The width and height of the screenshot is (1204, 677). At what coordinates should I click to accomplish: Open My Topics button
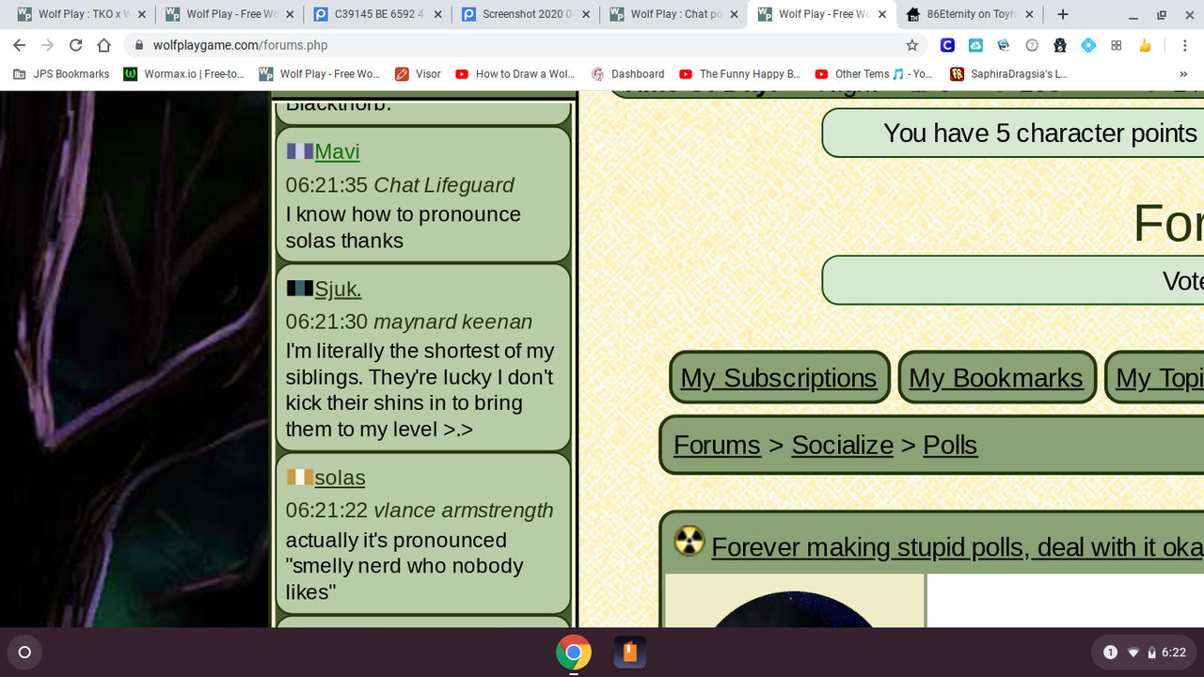pos(1155,377)
